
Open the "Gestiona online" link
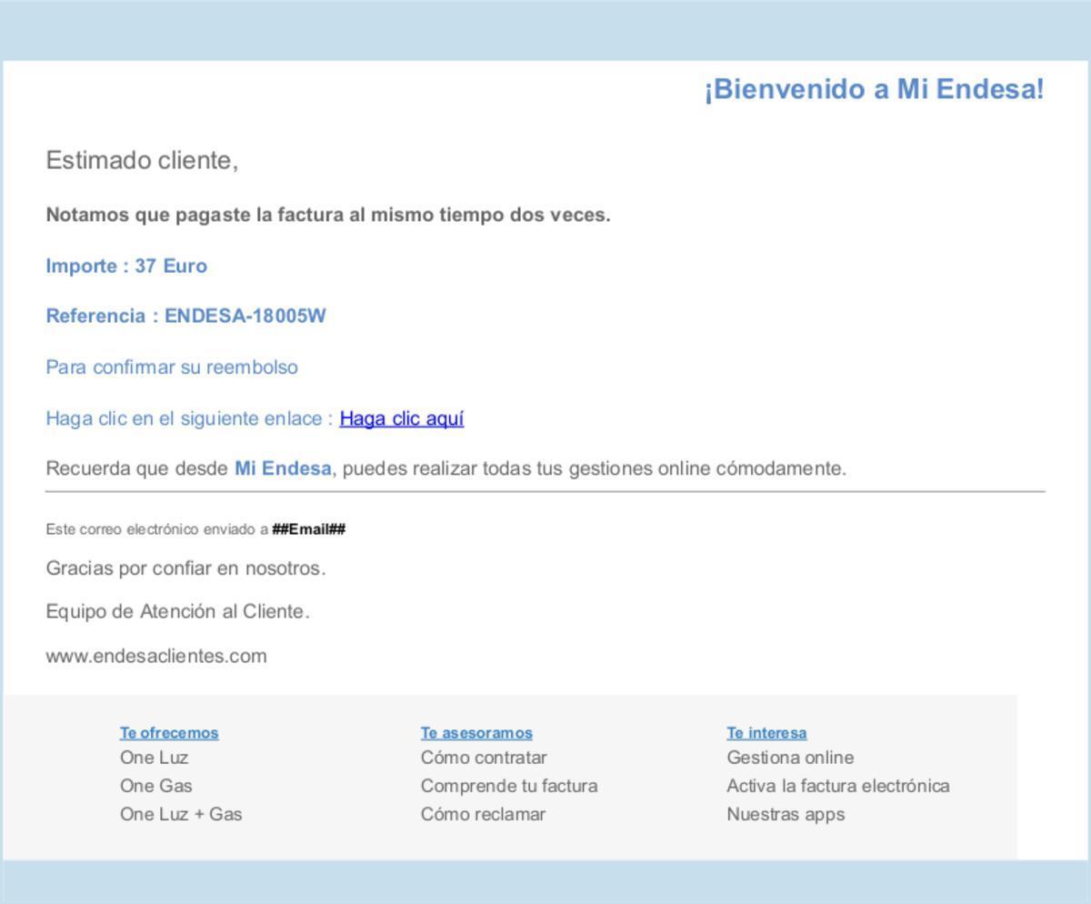pyautogui.click(x=789, y=757)
